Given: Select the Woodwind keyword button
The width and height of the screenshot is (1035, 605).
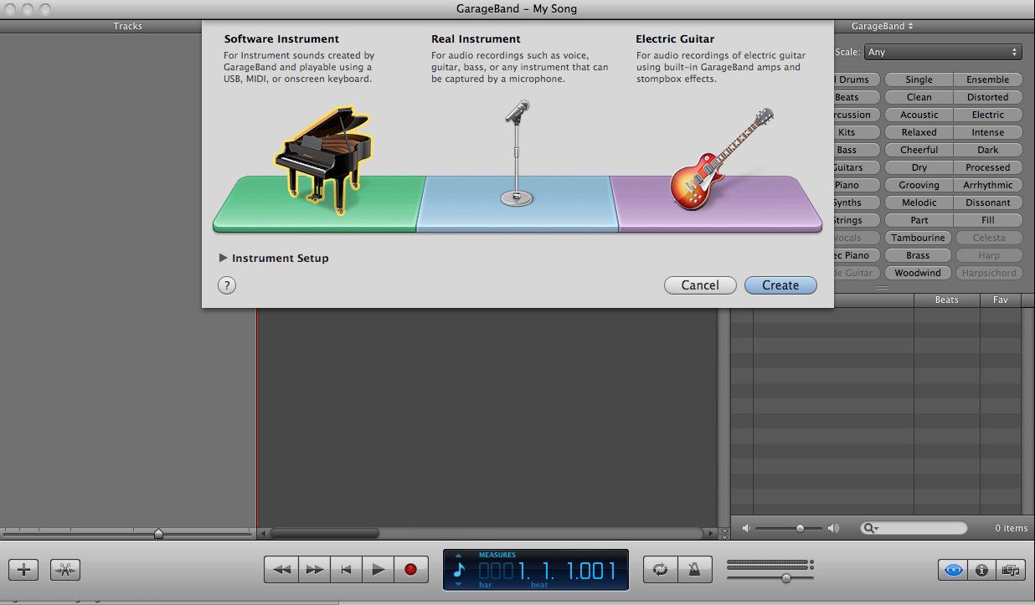Looking at the screenshot, I should pos(919,273).
